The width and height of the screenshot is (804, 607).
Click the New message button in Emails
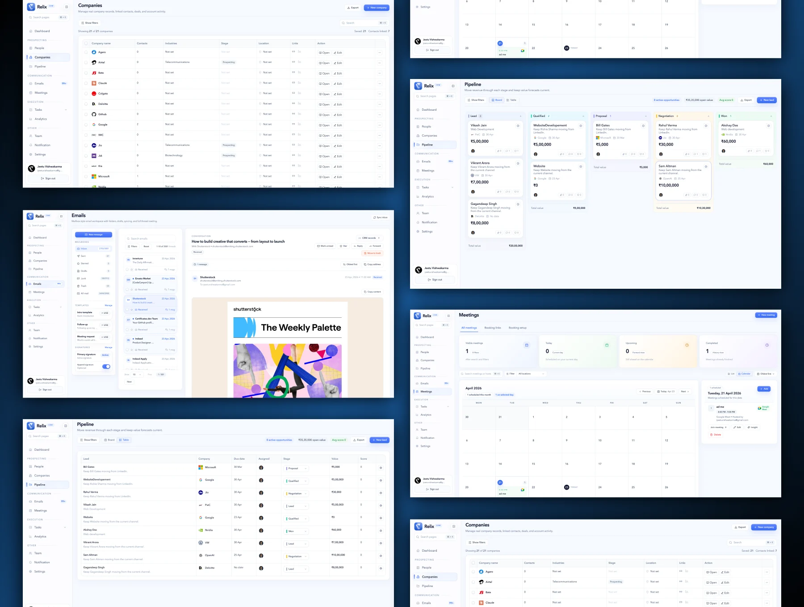click(93, 234)
